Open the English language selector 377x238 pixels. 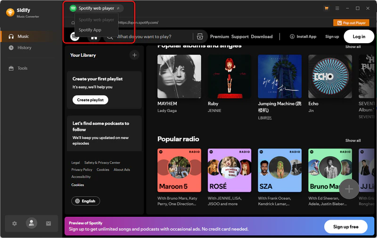coord(86,201)
